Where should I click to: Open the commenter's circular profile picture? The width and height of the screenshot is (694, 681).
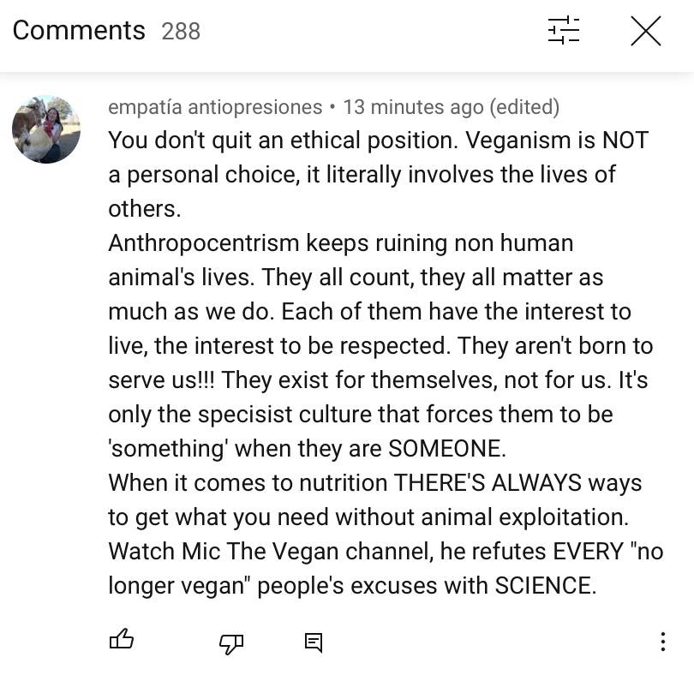[46, 129]
